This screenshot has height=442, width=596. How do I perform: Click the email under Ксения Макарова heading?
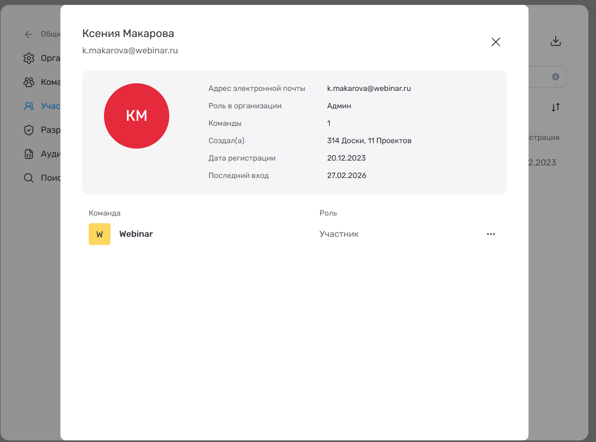click(130, 51)
